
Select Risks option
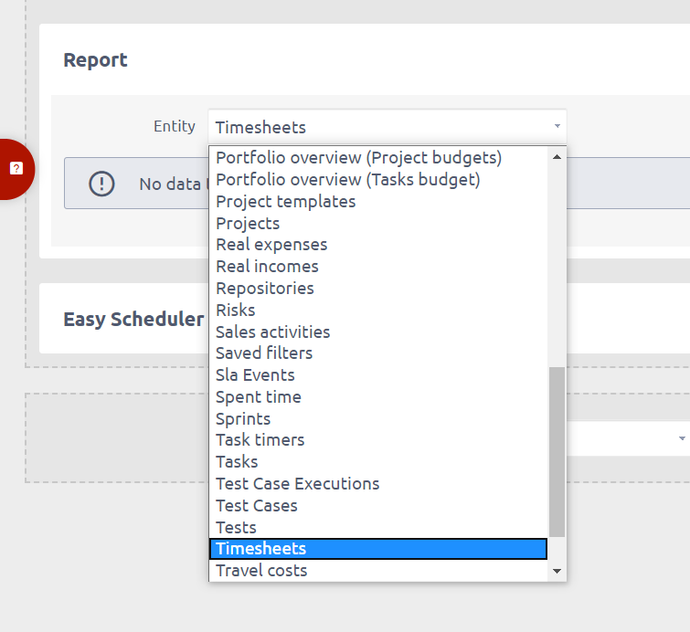tap(235, 311)
